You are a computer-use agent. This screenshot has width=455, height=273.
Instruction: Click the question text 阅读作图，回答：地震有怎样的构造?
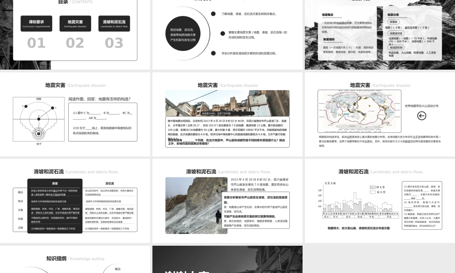coord(100,99)
